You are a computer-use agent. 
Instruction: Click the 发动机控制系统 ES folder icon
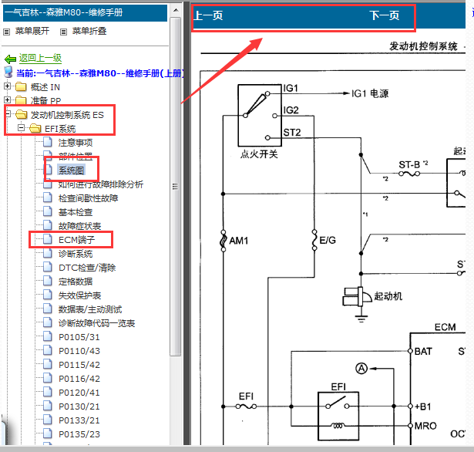(21, 114)
